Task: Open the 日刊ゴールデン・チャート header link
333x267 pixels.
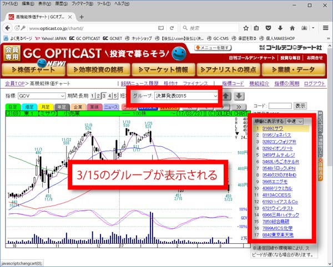Action: [252, 58]
